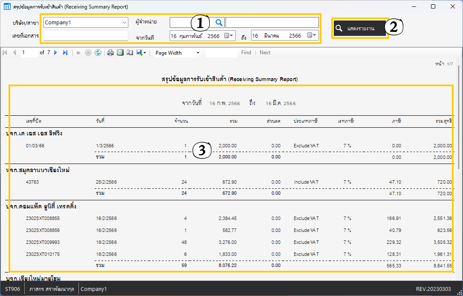
Task: Switch to print layout view
Action: (x=120, y=53)
